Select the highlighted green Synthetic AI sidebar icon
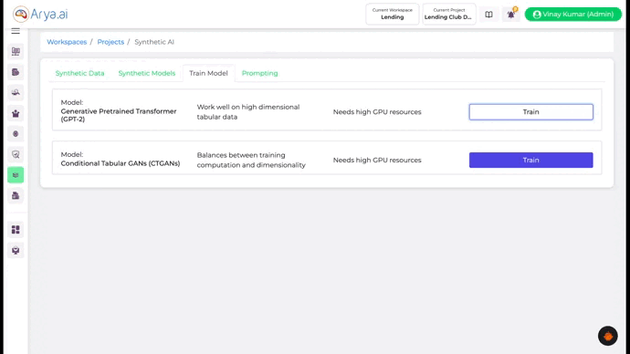This screenshot has height=354, width=630. pyautogui.click(x=16, y=175)
